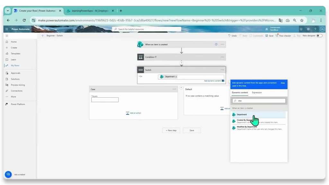This screenshot has width=329, height=185.
Task: Open My flows in the sidebar
Action: tap(15, 66)
